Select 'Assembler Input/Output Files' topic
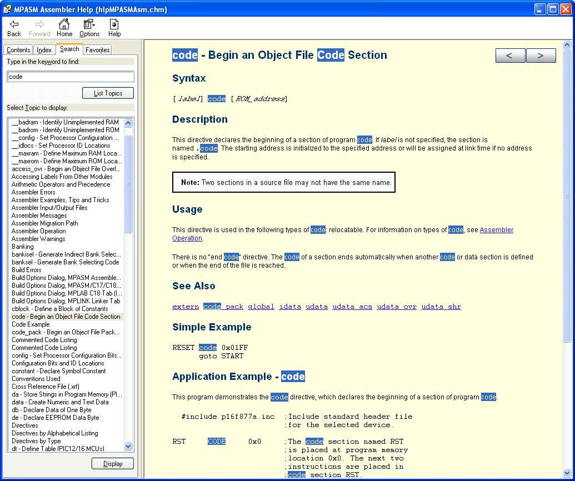This screenshot has height=481, width=575. [49, 208]
